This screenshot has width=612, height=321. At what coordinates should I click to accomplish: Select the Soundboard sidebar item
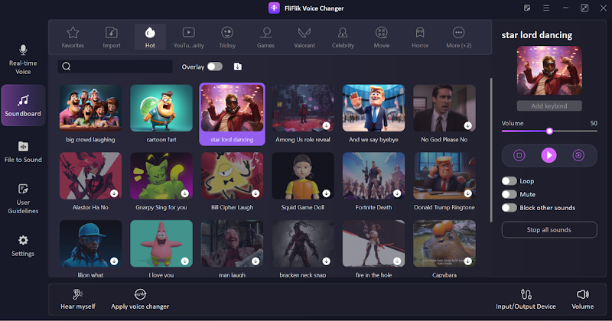coord(23,105)
